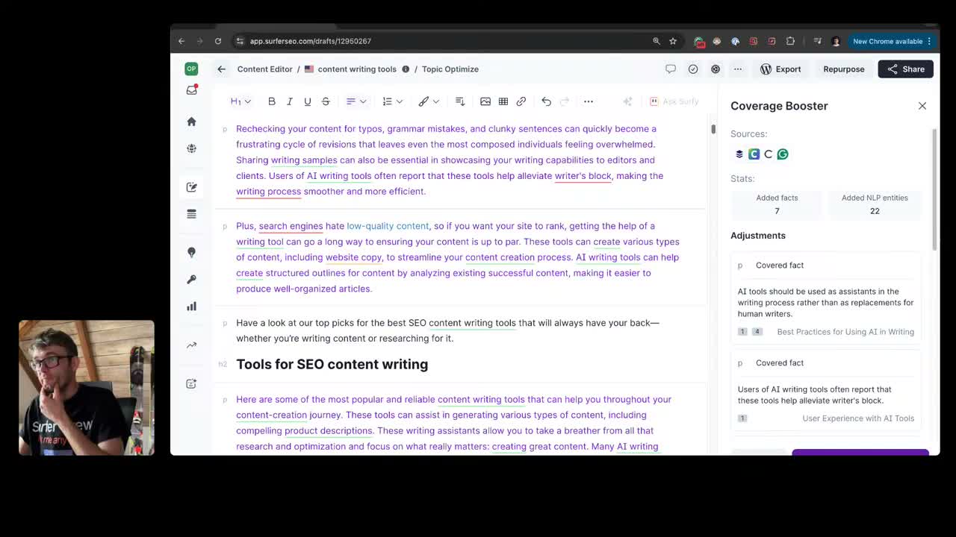Click the Tools for SEO content writing heading
Screen dimensions: 956x537
pos(332,364)
